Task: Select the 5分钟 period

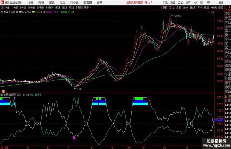Action: tap(23, 8)
